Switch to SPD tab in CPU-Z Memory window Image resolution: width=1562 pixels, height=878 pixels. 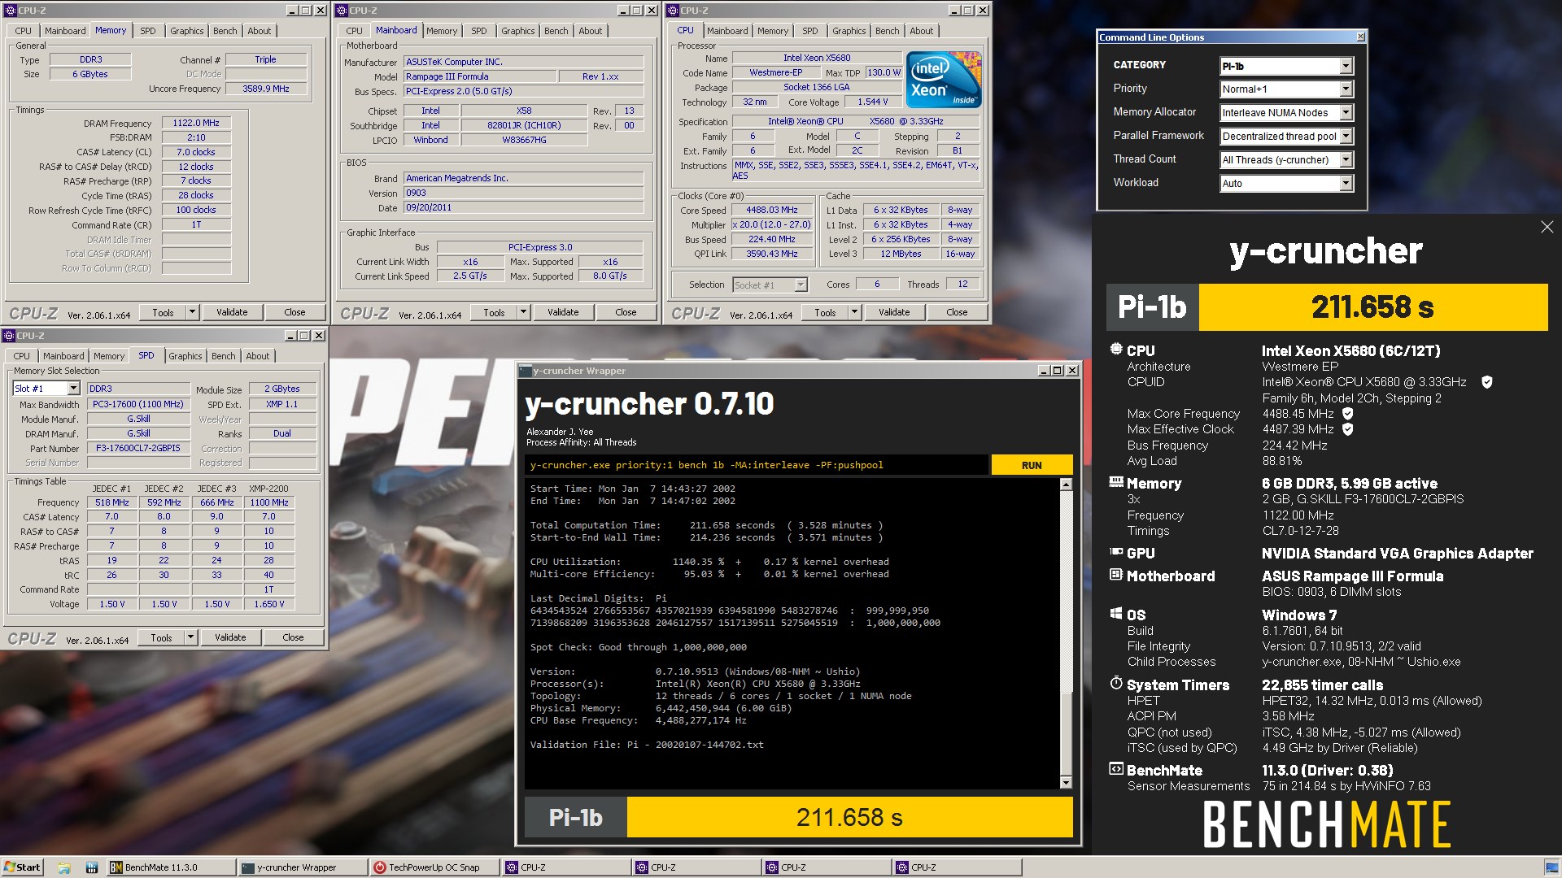tap(147, 31)
